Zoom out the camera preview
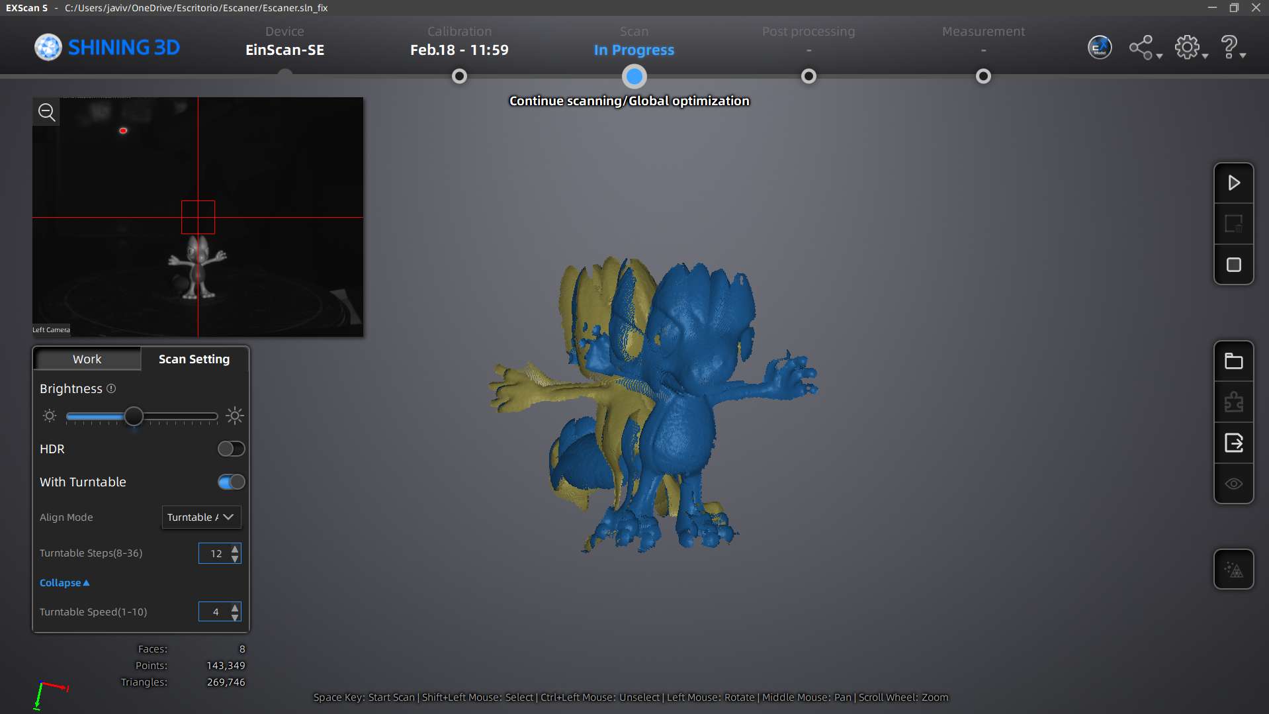Screen dimensions: 1269x714 46,112
